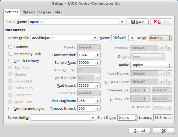
Task: Click the disabled Dither selector
Action: 147,56
